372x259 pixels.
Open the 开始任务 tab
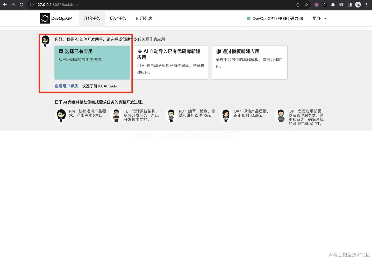pos(92,18)
